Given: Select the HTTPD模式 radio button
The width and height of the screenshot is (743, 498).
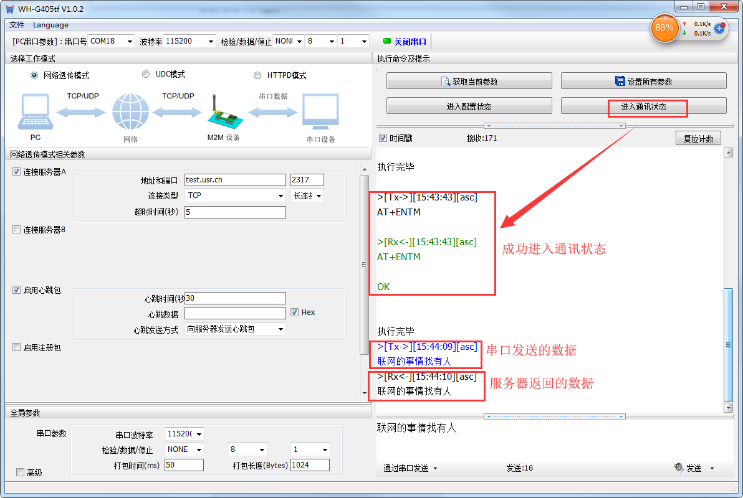Looking at the screenshot, I should tap(257, 75).
